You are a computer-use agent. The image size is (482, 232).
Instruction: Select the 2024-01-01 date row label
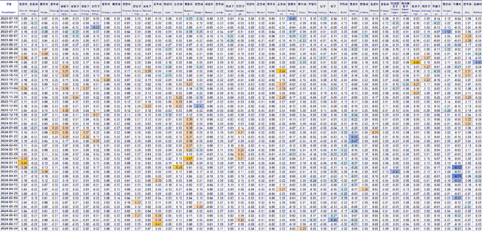[9, 123]
